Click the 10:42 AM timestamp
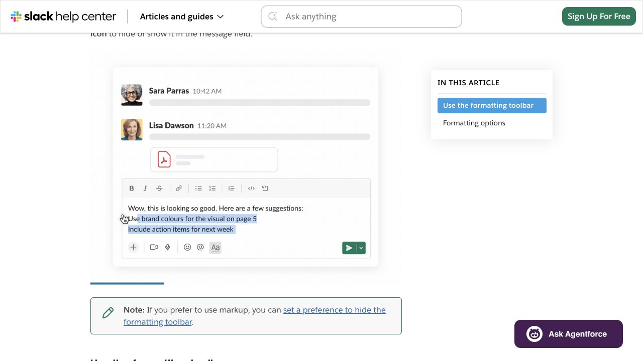The image size is (643, 361). (x=207, y=91)
